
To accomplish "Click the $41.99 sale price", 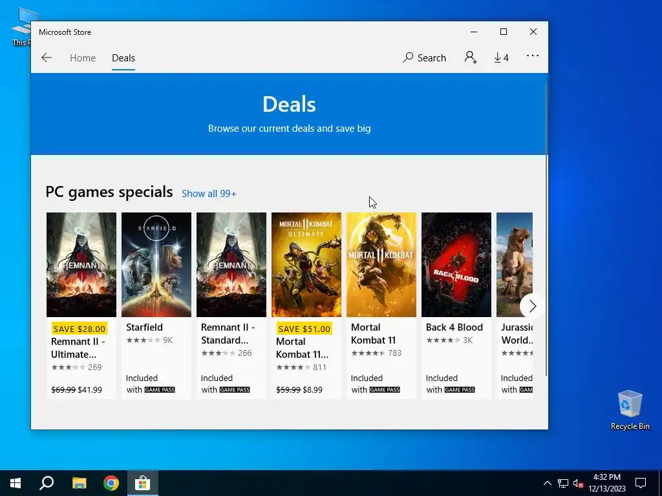I will tap(90, 389).
